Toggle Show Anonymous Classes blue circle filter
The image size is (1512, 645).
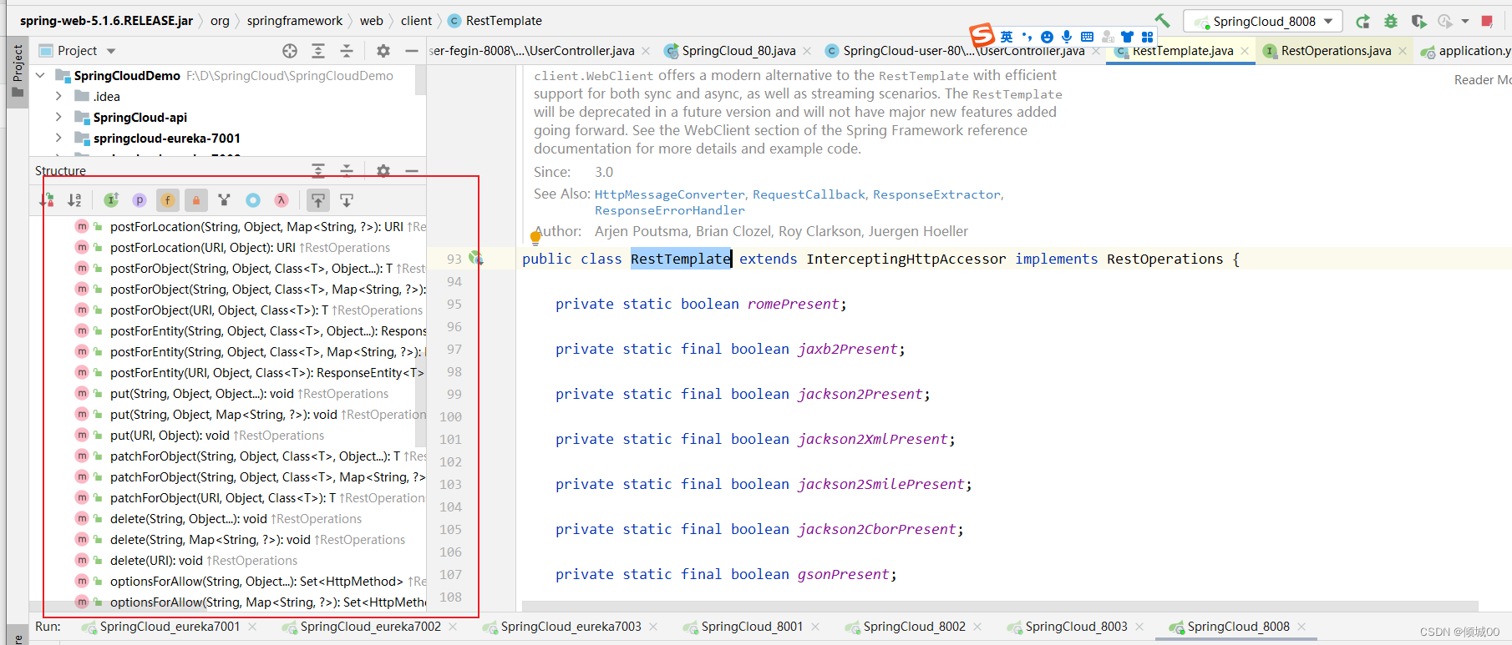coord(253,200)
